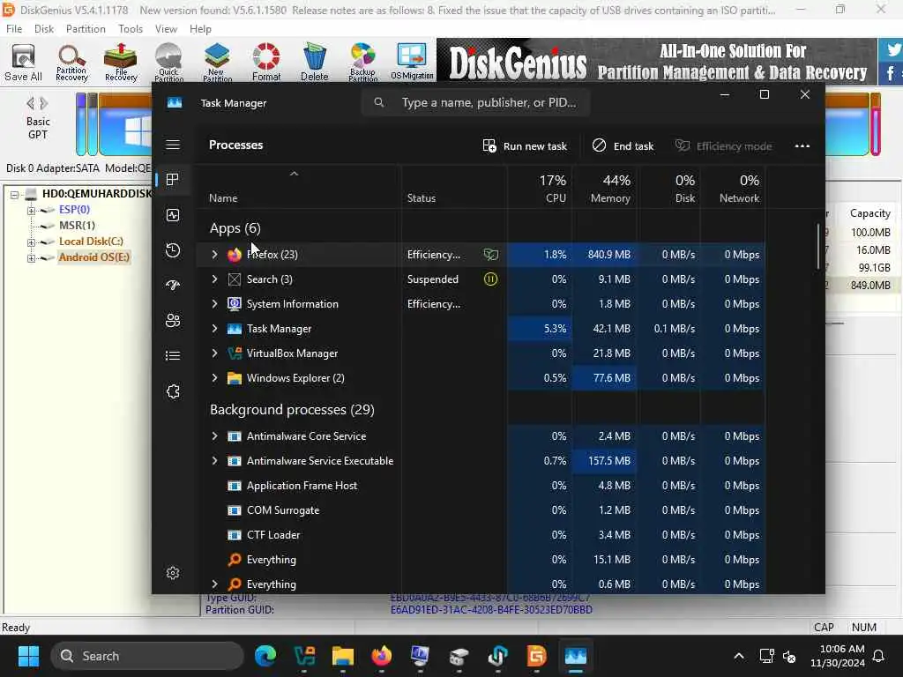Open Task Manager settings gear
The width and height of the screenshot is (903, 677).
click(173, 573)
